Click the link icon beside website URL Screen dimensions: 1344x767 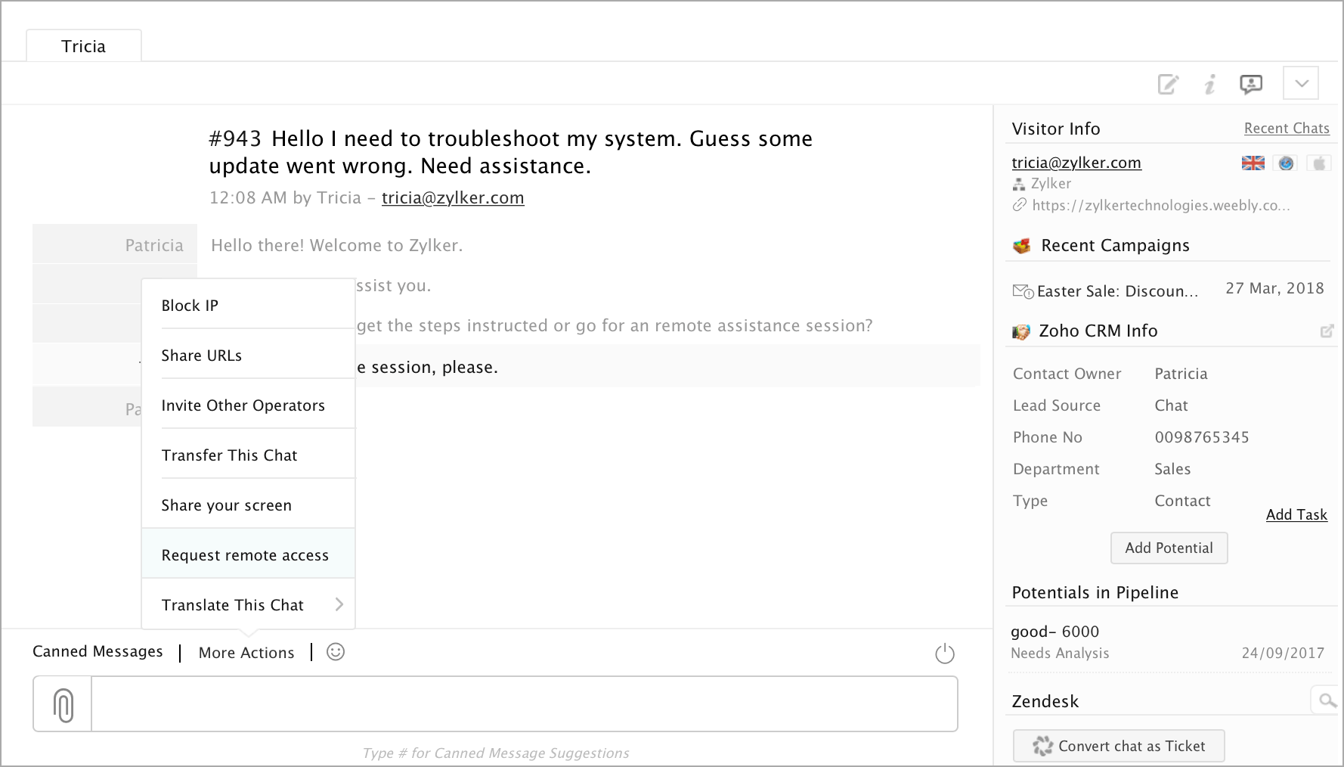(x=1020, y=205)
